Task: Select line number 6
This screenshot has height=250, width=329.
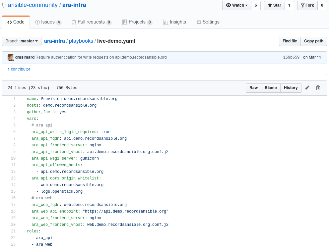Action: coord(15,132)
